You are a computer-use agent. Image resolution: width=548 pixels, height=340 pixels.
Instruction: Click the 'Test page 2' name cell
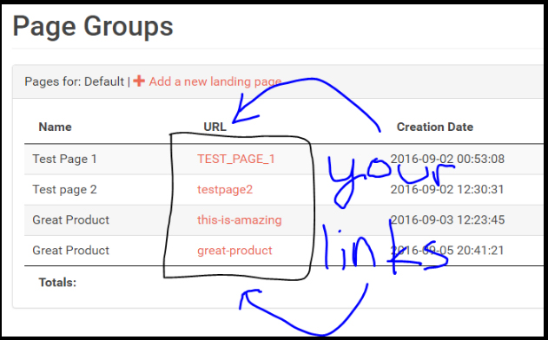pos(64,190)
